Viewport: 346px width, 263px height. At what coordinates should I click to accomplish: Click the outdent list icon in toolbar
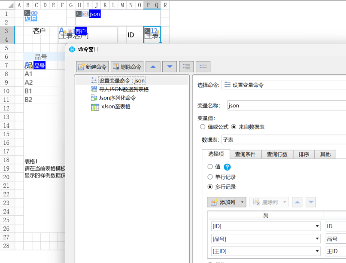(x=203, y=67)
